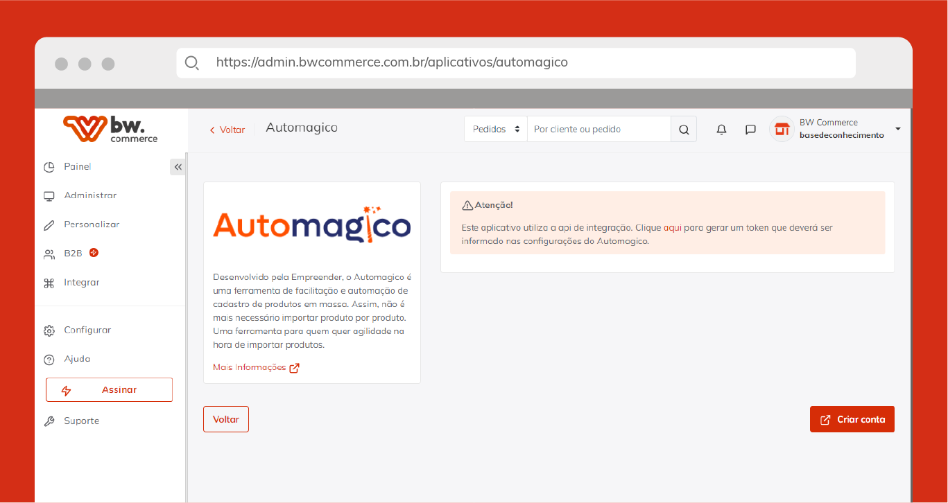Click the B2B people icon
948x503 pixels.
(49, 254)
